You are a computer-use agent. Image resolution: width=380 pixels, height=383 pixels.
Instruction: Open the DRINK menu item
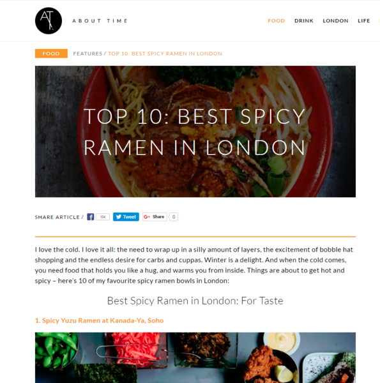[x=304, y=21]
